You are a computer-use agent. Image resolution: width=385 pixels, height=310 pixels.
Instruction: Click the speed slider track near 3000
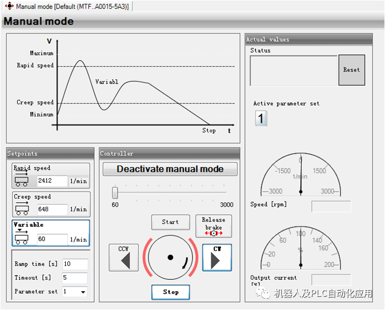[x=224, y=192]
